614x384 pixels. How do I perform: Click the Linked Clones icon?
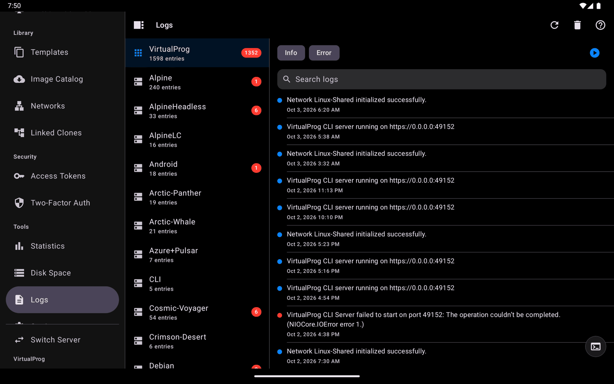point(19,133)
